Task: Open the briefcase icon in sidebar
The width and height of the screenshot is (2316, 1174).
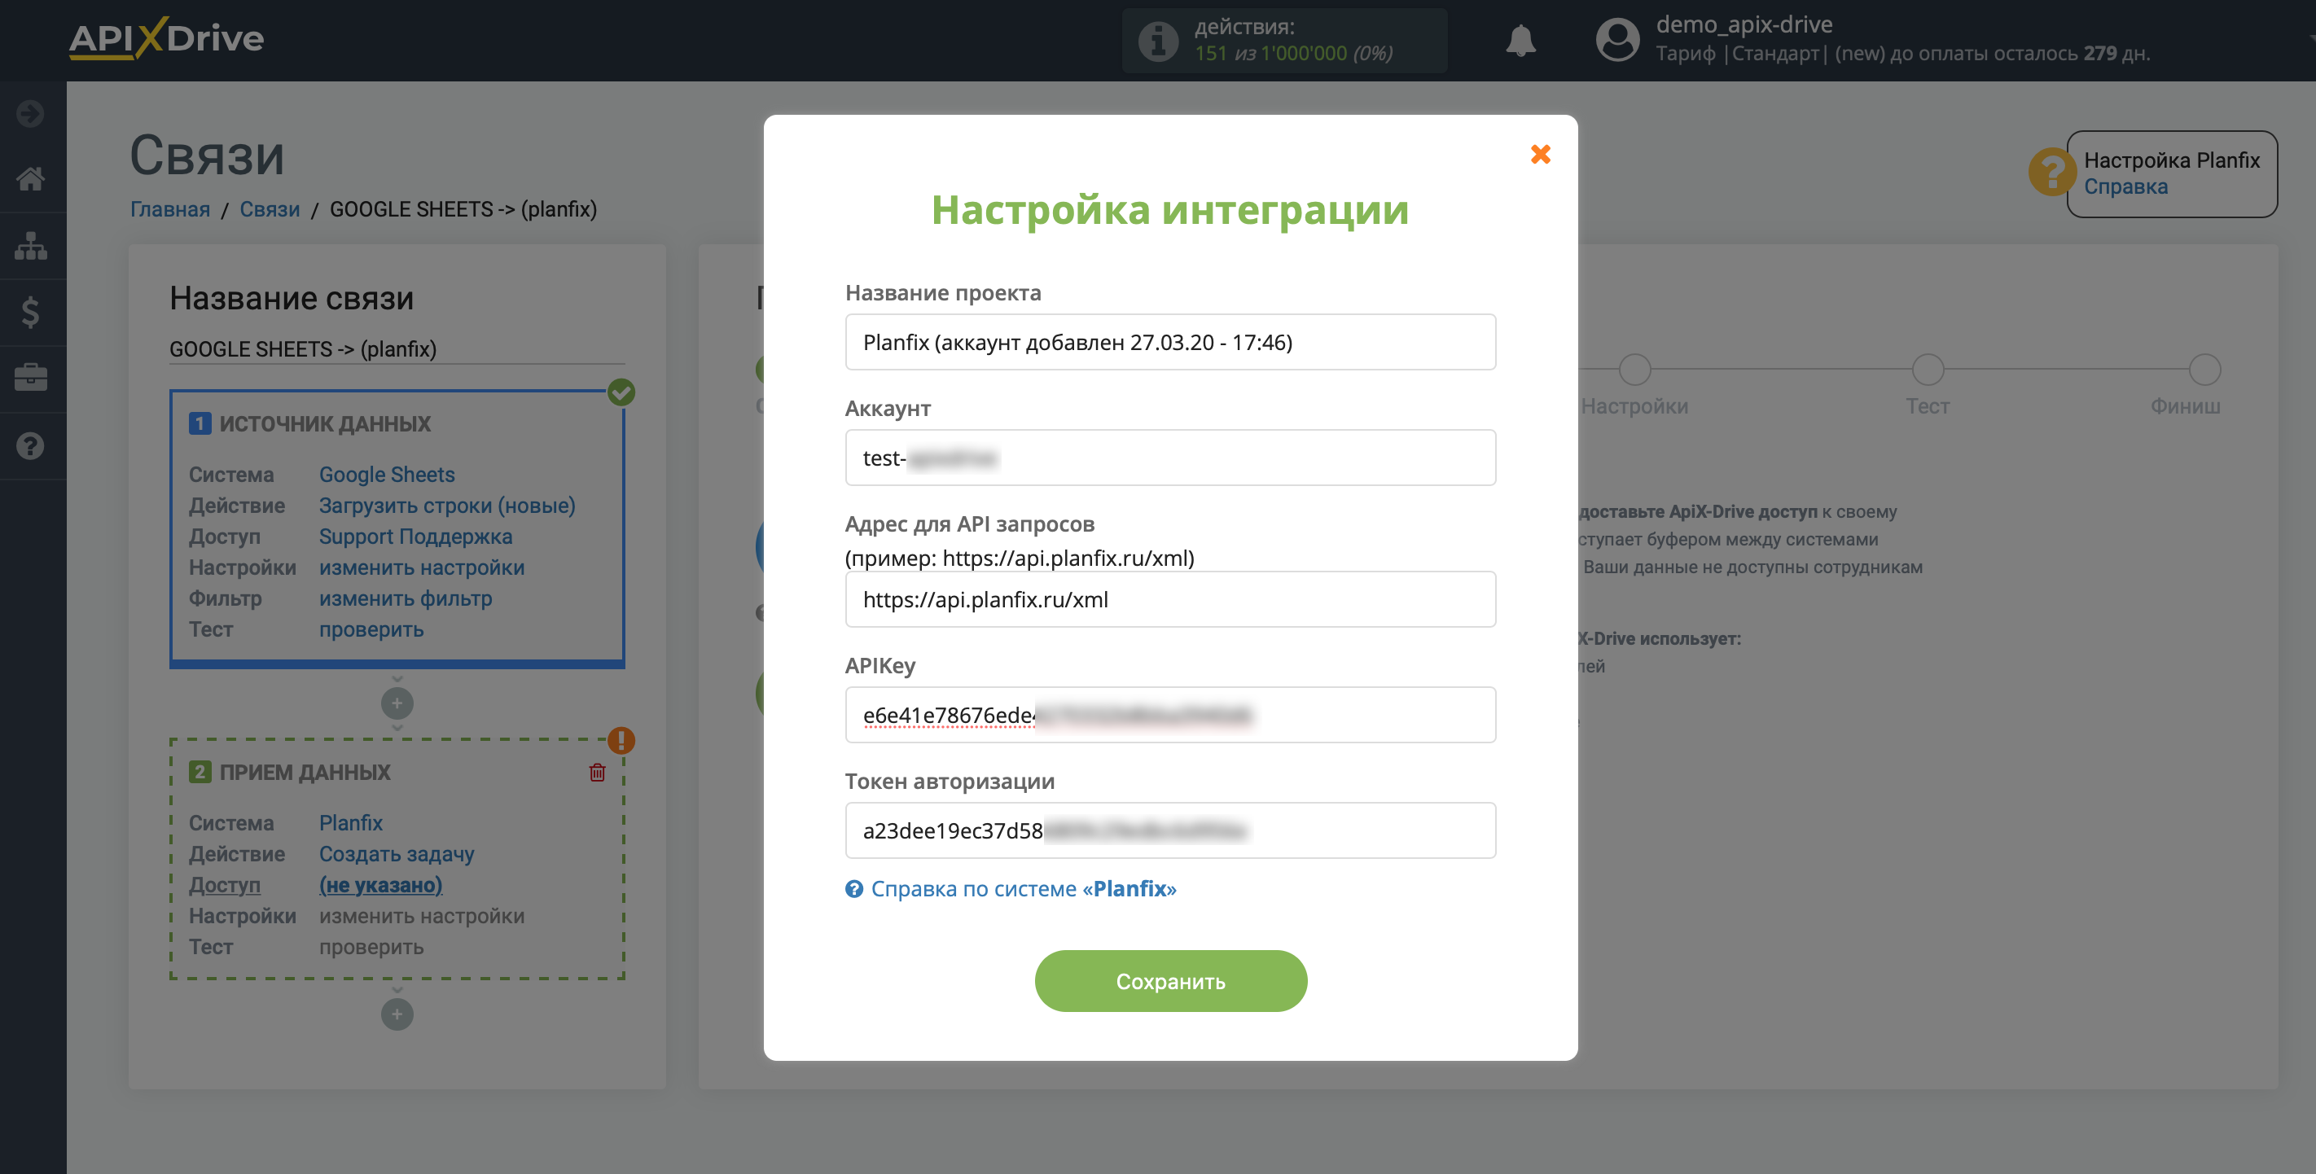Action: pyautogui.click(x=31, y=378)
